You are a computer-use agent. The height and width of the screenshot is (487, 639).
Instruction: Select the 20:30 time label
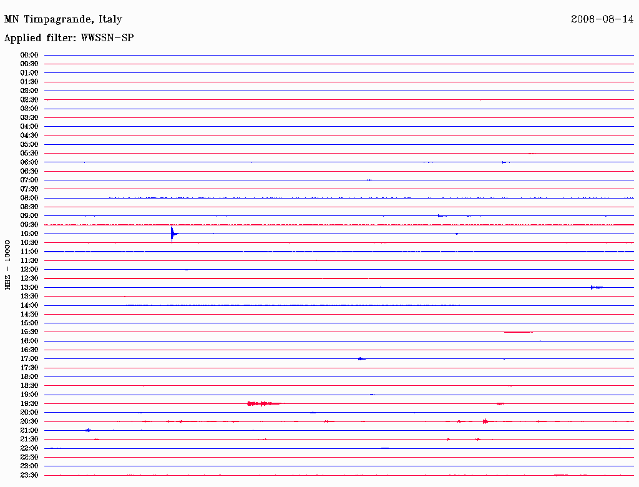(29, 421)
